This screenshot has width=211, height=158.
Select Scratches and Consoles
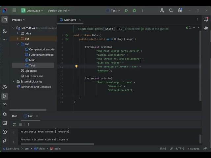coord(34,87)
